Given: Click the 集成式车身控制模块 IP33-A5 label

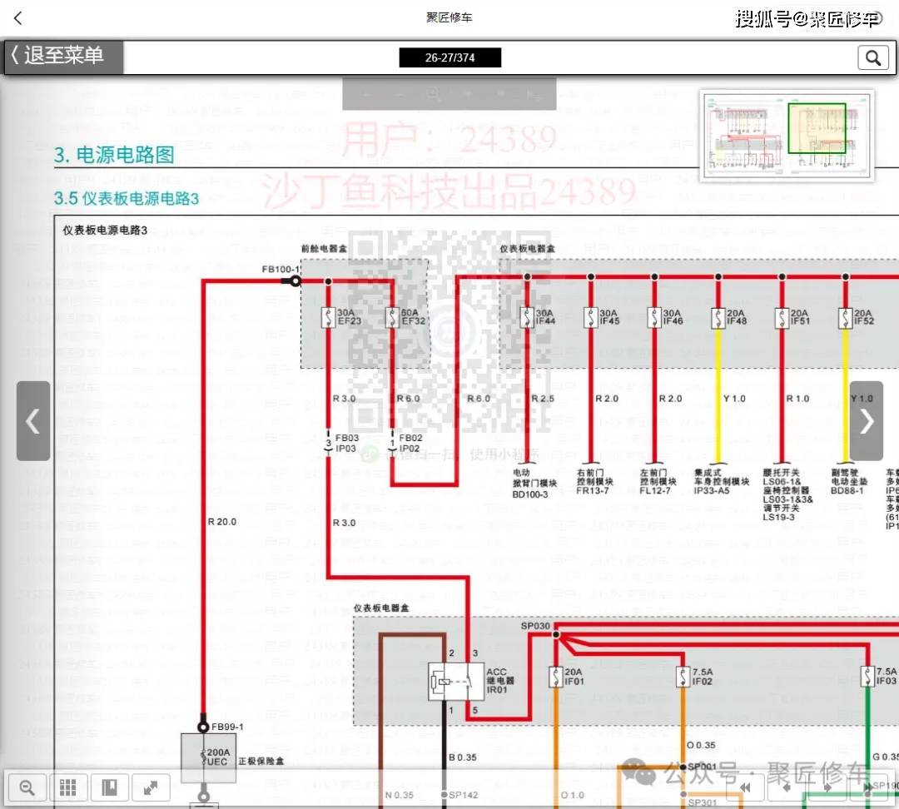Looking at the screenshot, I should pyautogui.click(x=721, y=482).
